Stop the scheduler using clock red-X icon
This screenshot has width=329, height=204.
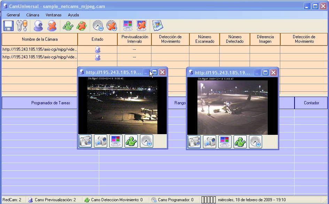tap(112, 26)
